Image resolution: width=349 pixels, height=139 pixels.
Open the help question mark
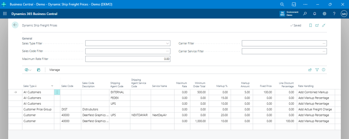coord(334,14)
